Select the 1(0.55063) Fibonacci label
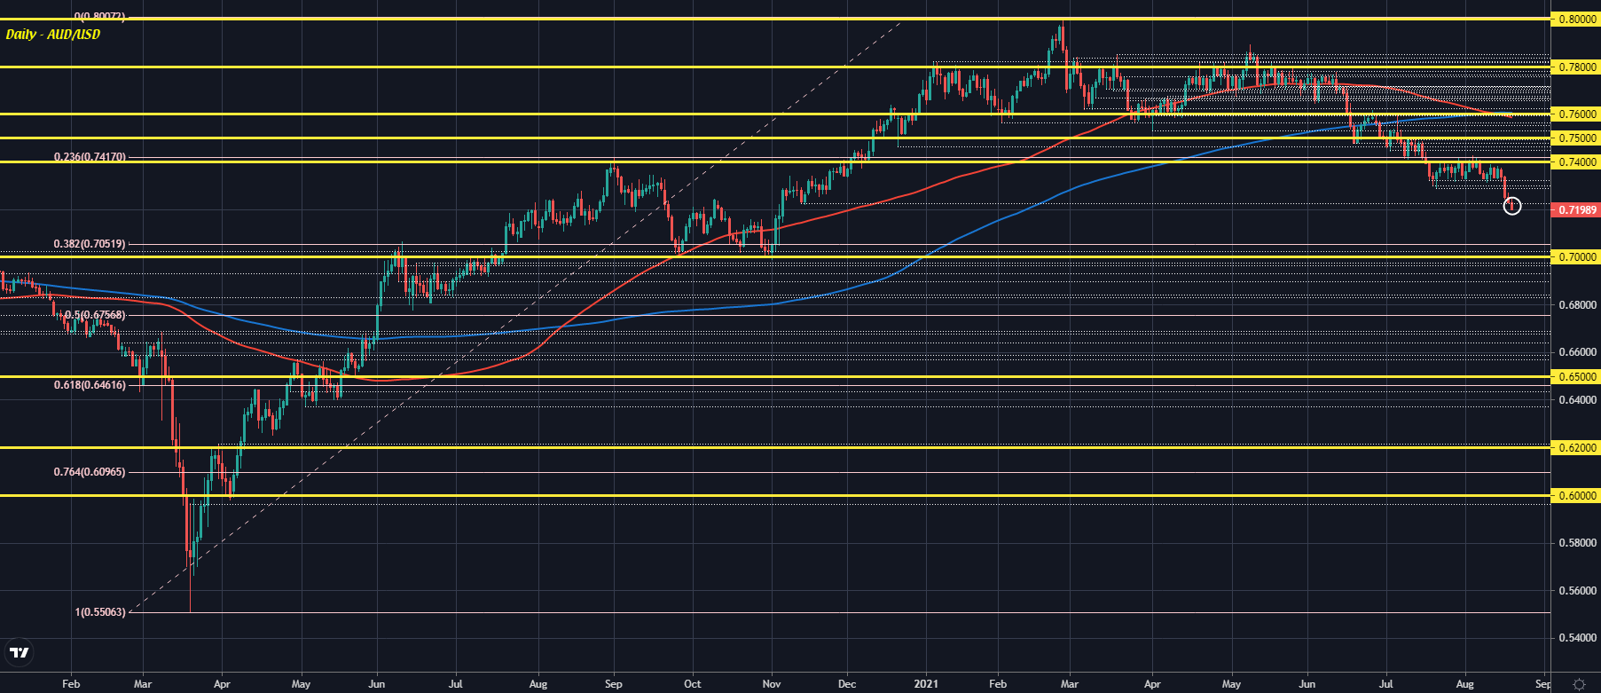This screenshot has height=693, width=1601. pos(100,612)
